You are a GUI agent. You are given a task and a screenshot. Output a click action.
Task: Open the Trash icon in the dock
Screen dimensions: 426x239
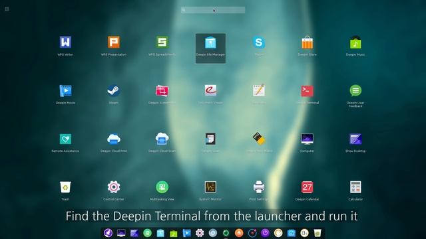(318, 233)
